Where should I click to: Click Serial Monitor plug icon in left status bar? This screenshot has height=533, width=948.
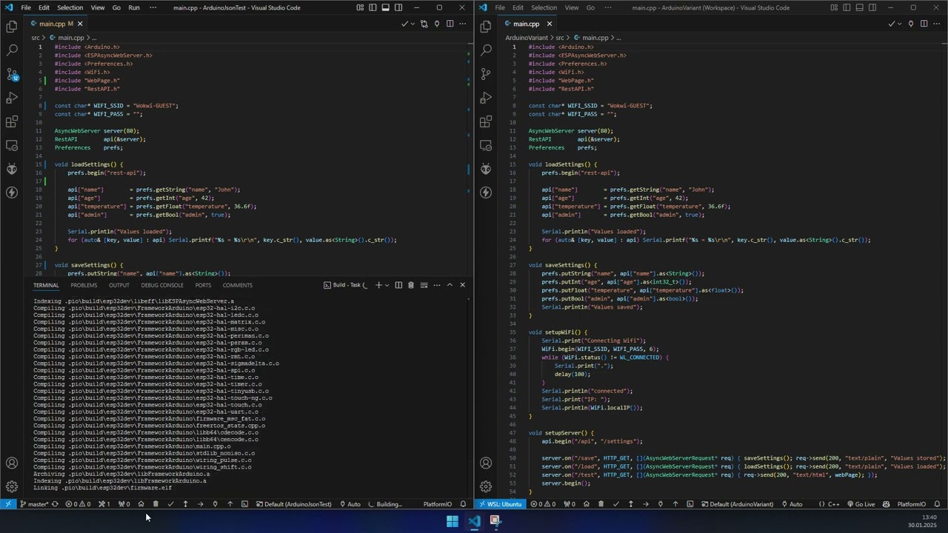click(x=216, y=504)
